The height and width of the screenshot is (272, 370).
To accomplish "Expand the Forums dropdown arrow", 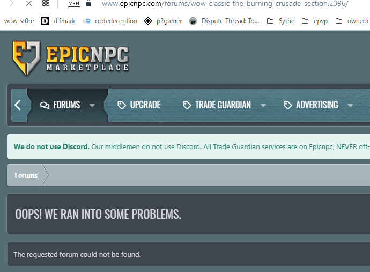I will click(92, 106).
